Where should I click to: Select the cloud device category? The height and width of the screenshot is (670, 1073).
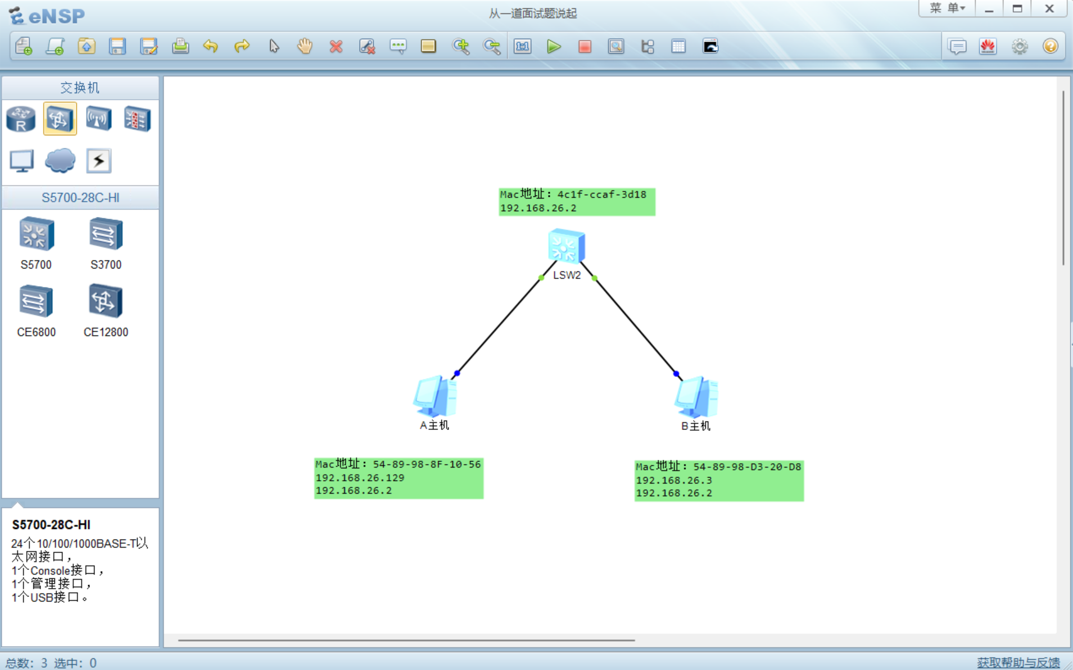(x=60, y=161)
